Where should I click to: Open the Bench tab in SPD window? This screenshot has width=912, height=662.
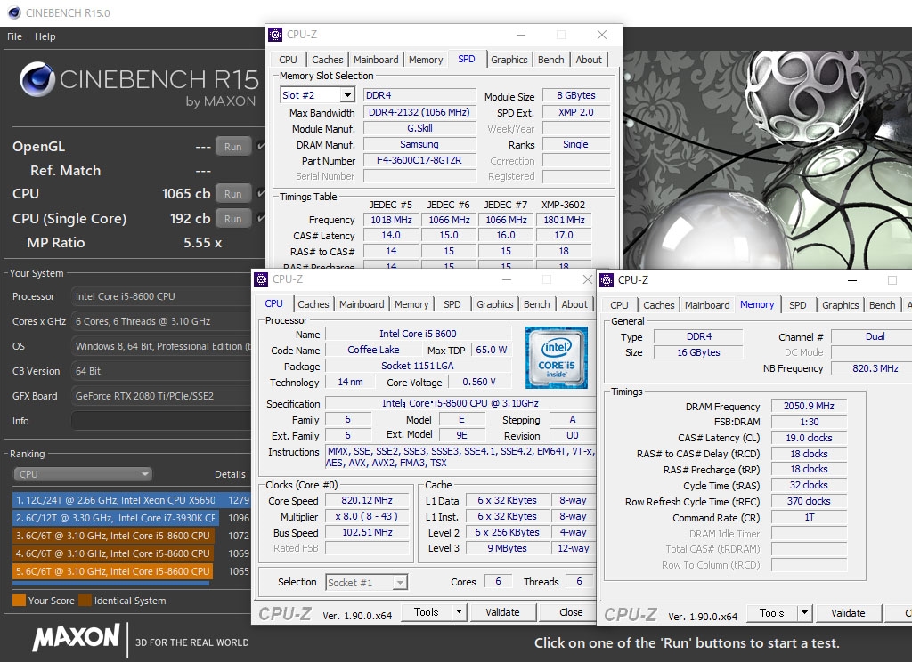point(550,60)
